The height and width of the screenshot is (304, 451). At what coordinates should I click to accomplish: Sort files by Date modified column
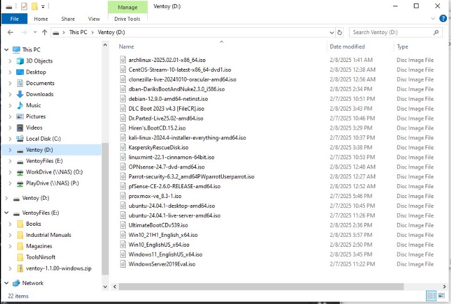(347, 46)
